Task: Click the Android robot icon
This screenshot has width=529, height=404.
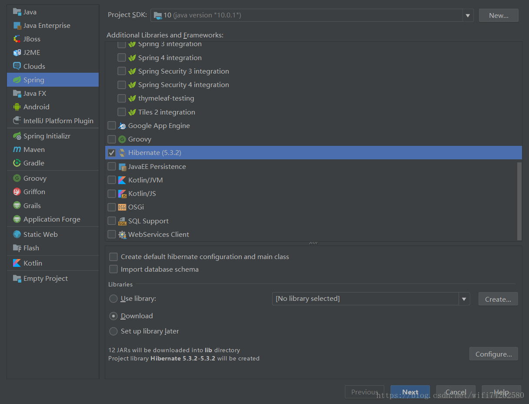Action: coord(17,107)
